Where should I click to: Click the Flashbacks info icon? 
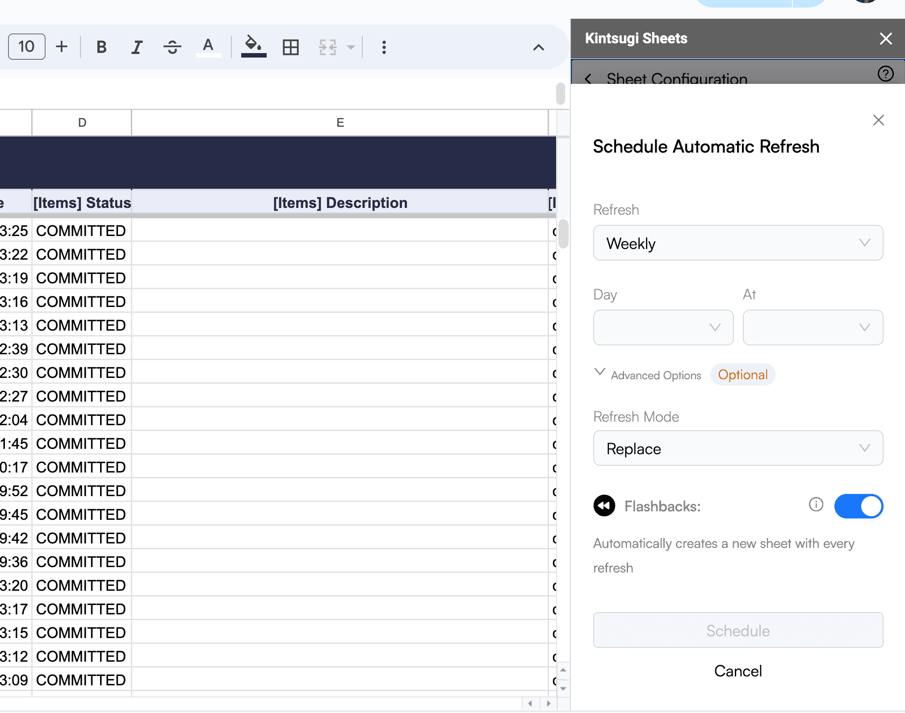point(816,504)
